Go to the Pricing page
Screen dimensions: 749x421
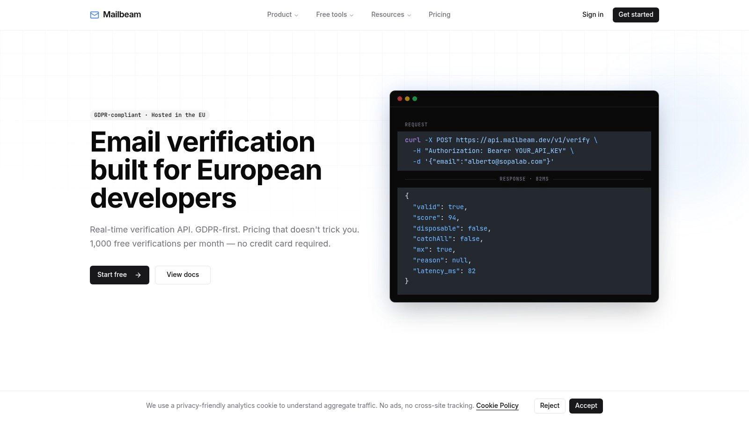(x=440, y=15)
